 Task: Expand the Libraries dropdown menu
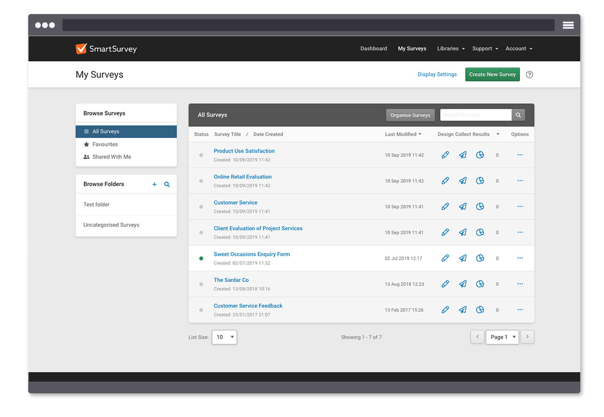tap(450, 49)
